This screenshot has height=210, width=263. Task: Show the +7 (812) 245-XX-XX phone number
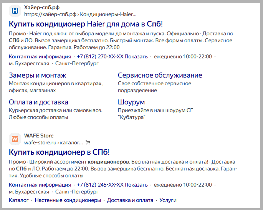(112, 185)
